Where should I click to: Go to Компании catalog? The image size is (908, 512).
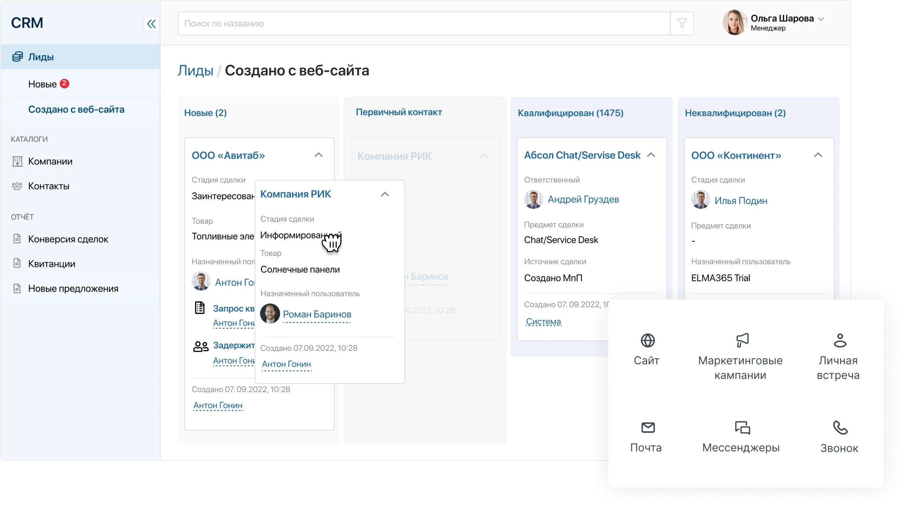(x=50, y=161)
